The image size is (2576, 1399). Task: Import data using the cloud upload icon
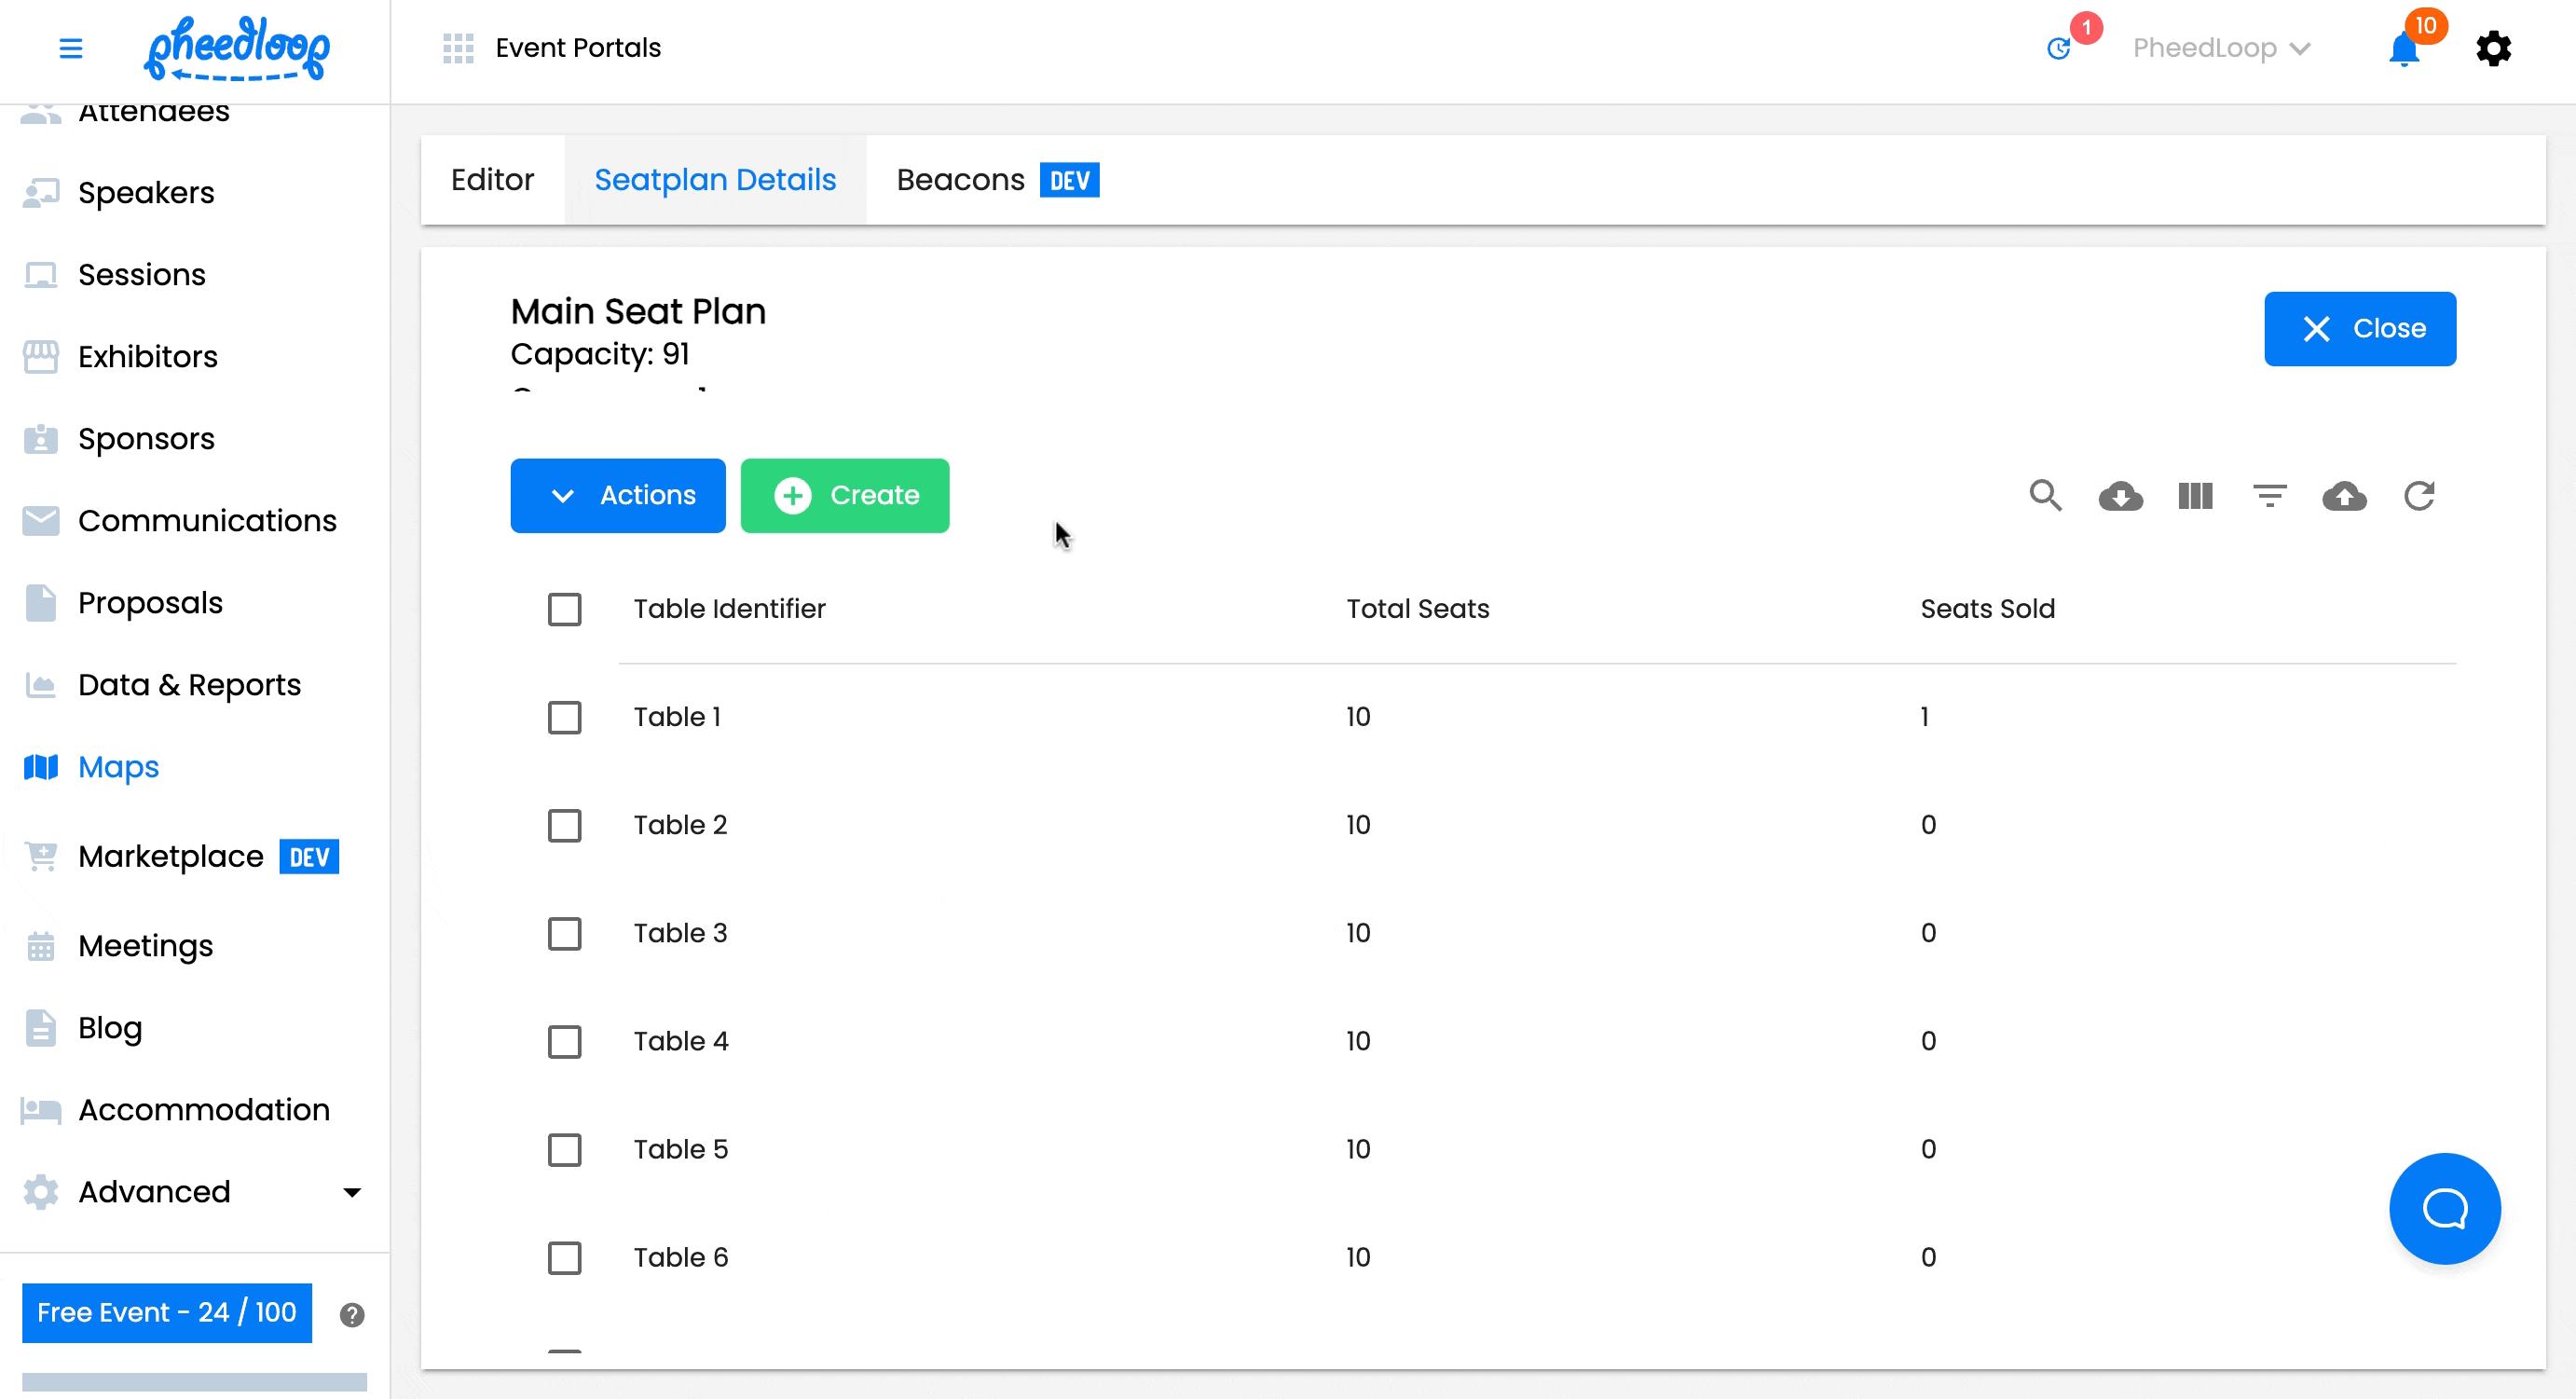pyautogui.click(x=2345, y=495)
